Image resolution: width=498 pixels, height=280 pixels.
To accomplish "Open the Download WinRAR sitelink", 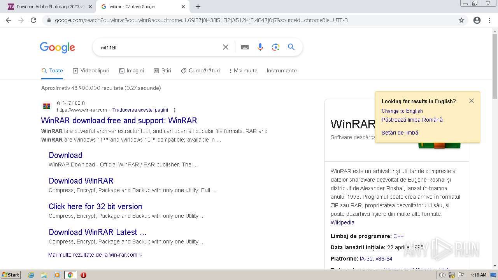I will click(81, 181).
